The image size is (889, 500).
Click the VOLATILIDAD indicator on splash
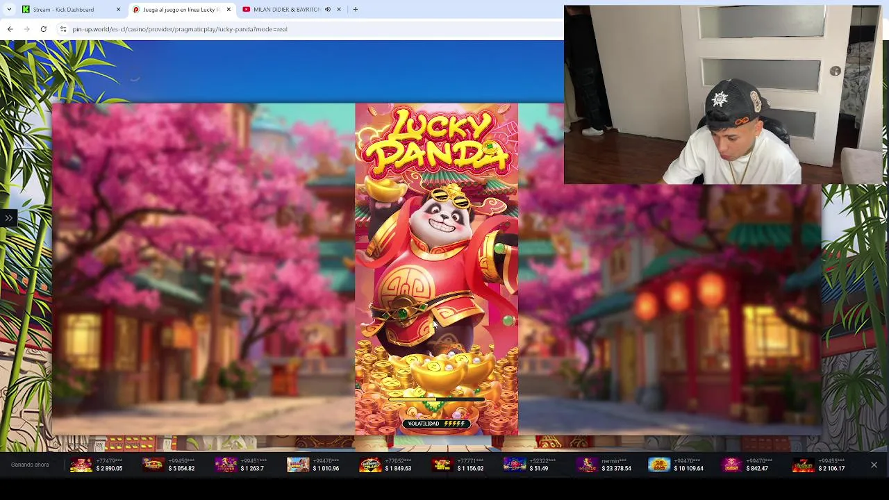436,424
